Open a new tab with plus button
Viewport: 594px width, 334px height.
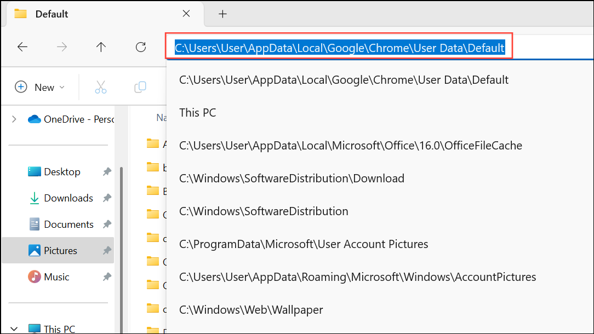click(222, 14)
